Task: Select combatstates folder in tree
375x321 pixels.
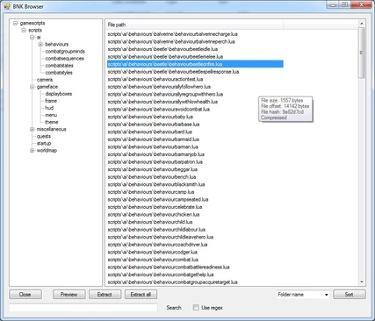Action: (x=59, y=66)
